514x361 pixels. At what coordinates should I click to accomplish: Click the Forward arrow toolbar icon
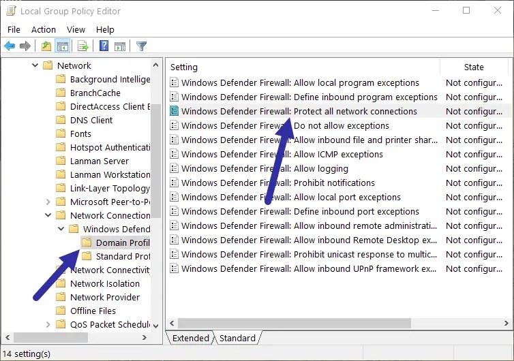coord(25,46)
